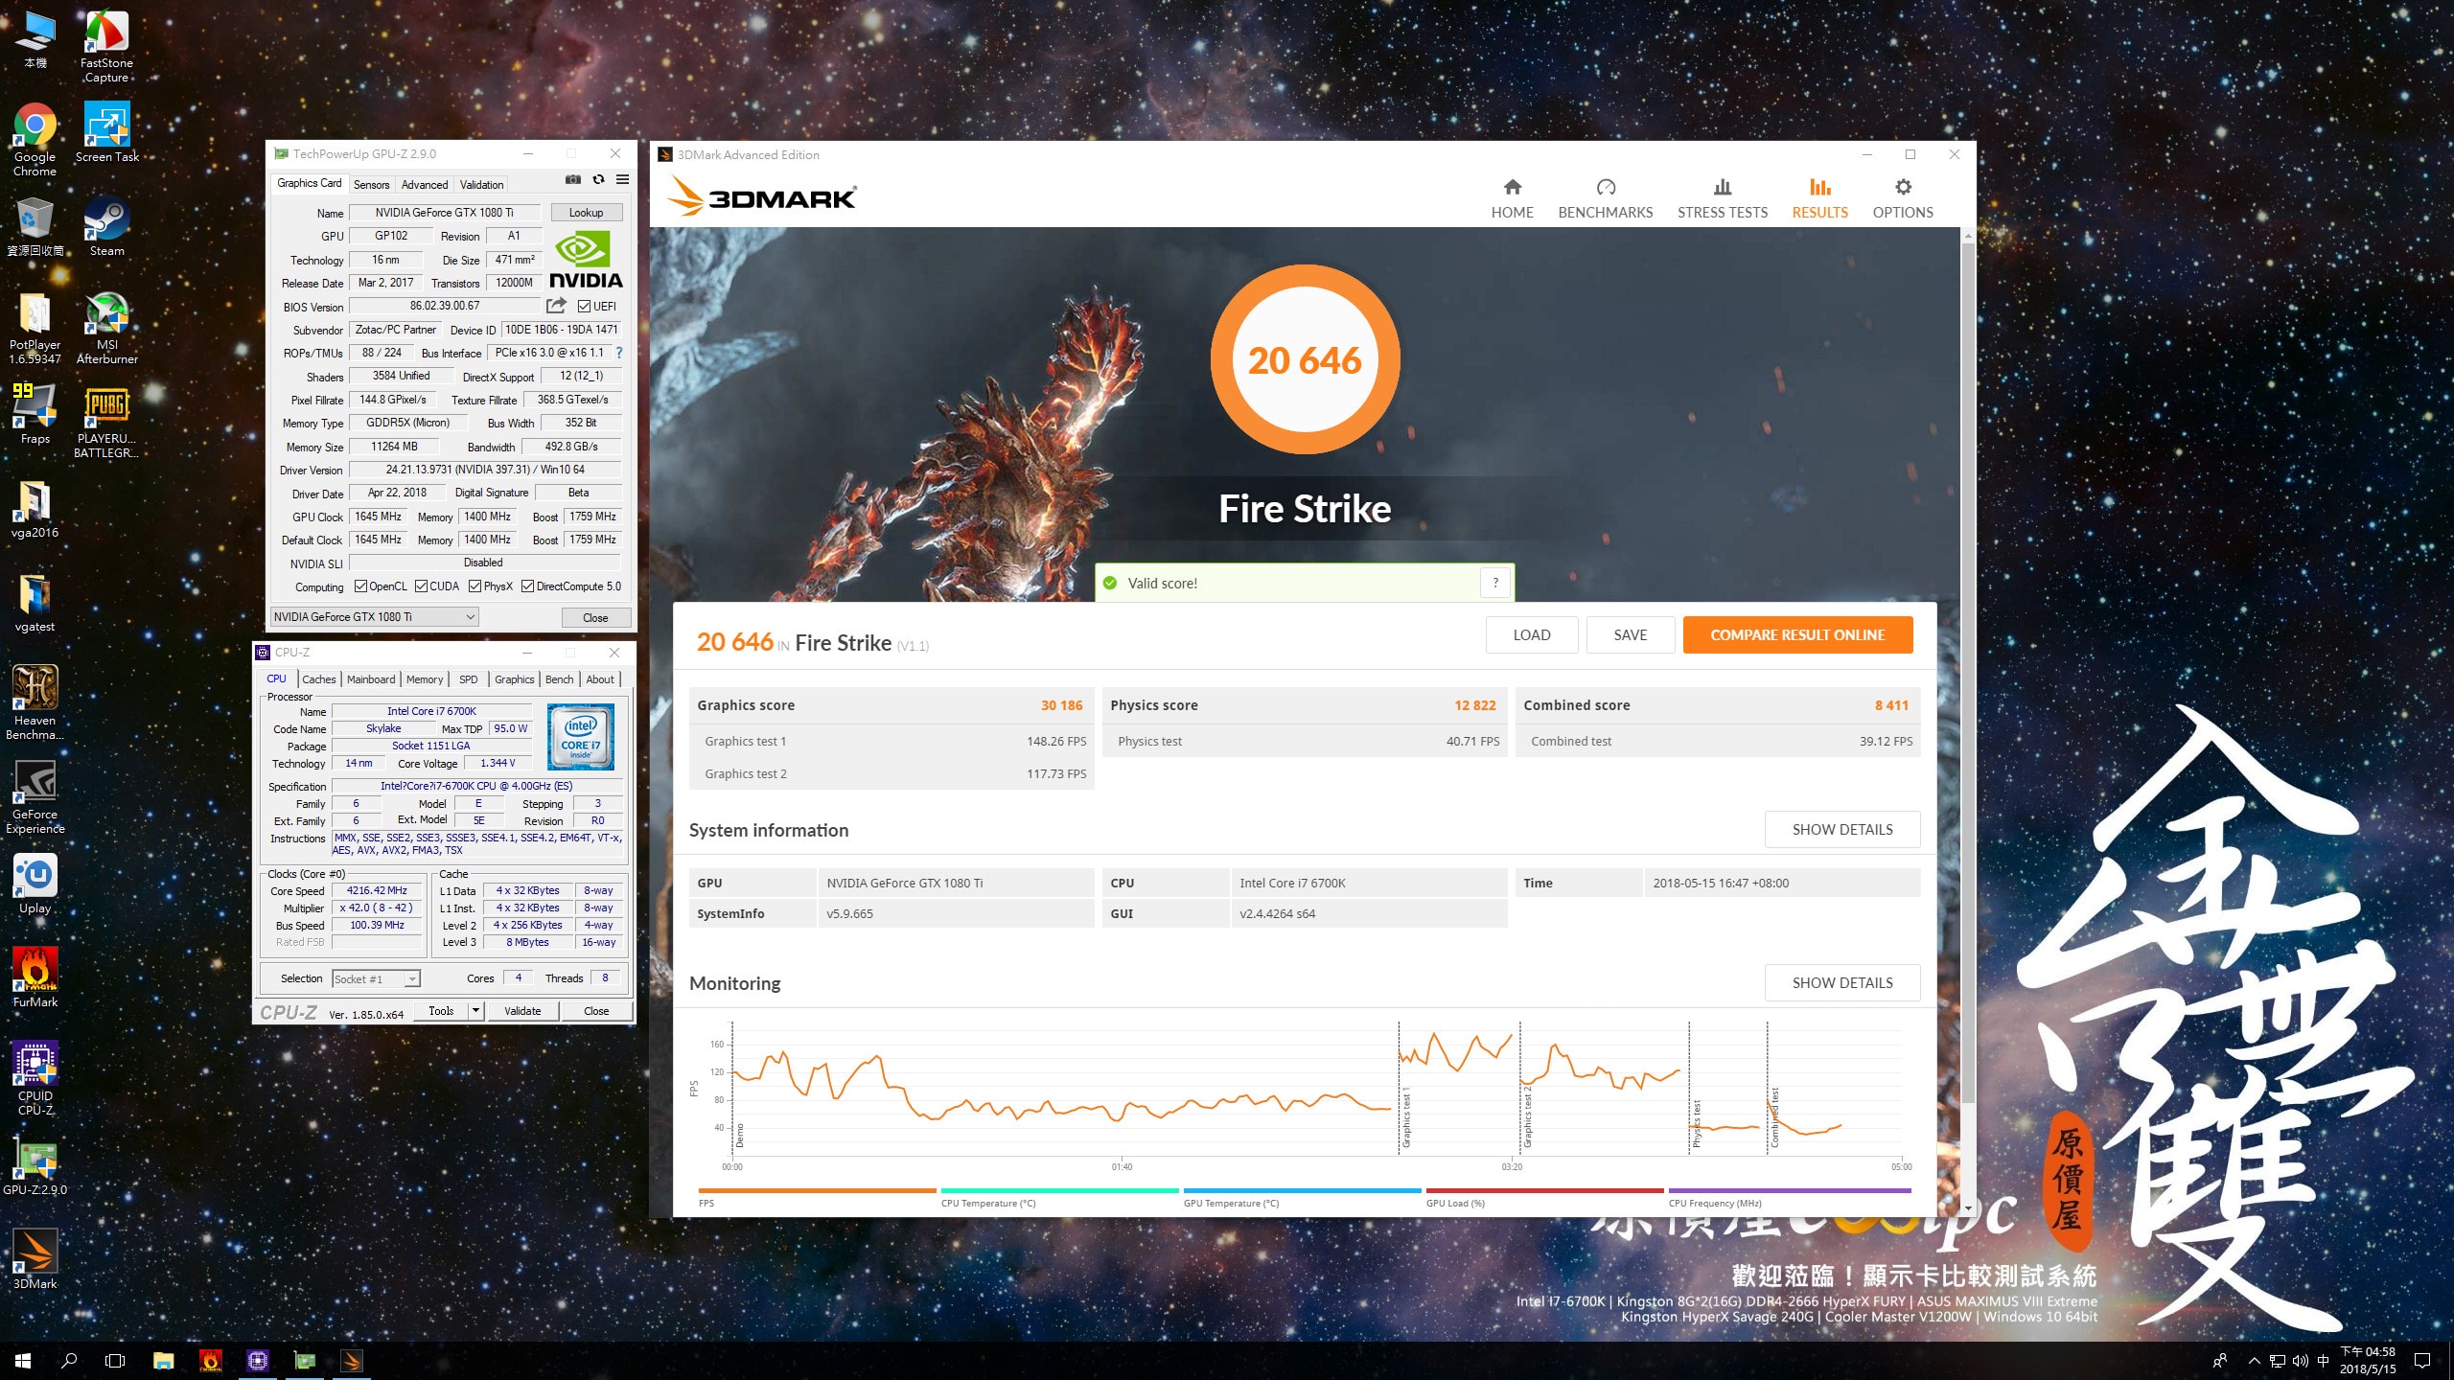Screen dimensions: 2454x1380
Task: Open the 3DMark desktop shortcut
Action: (x=35, y=1259)
